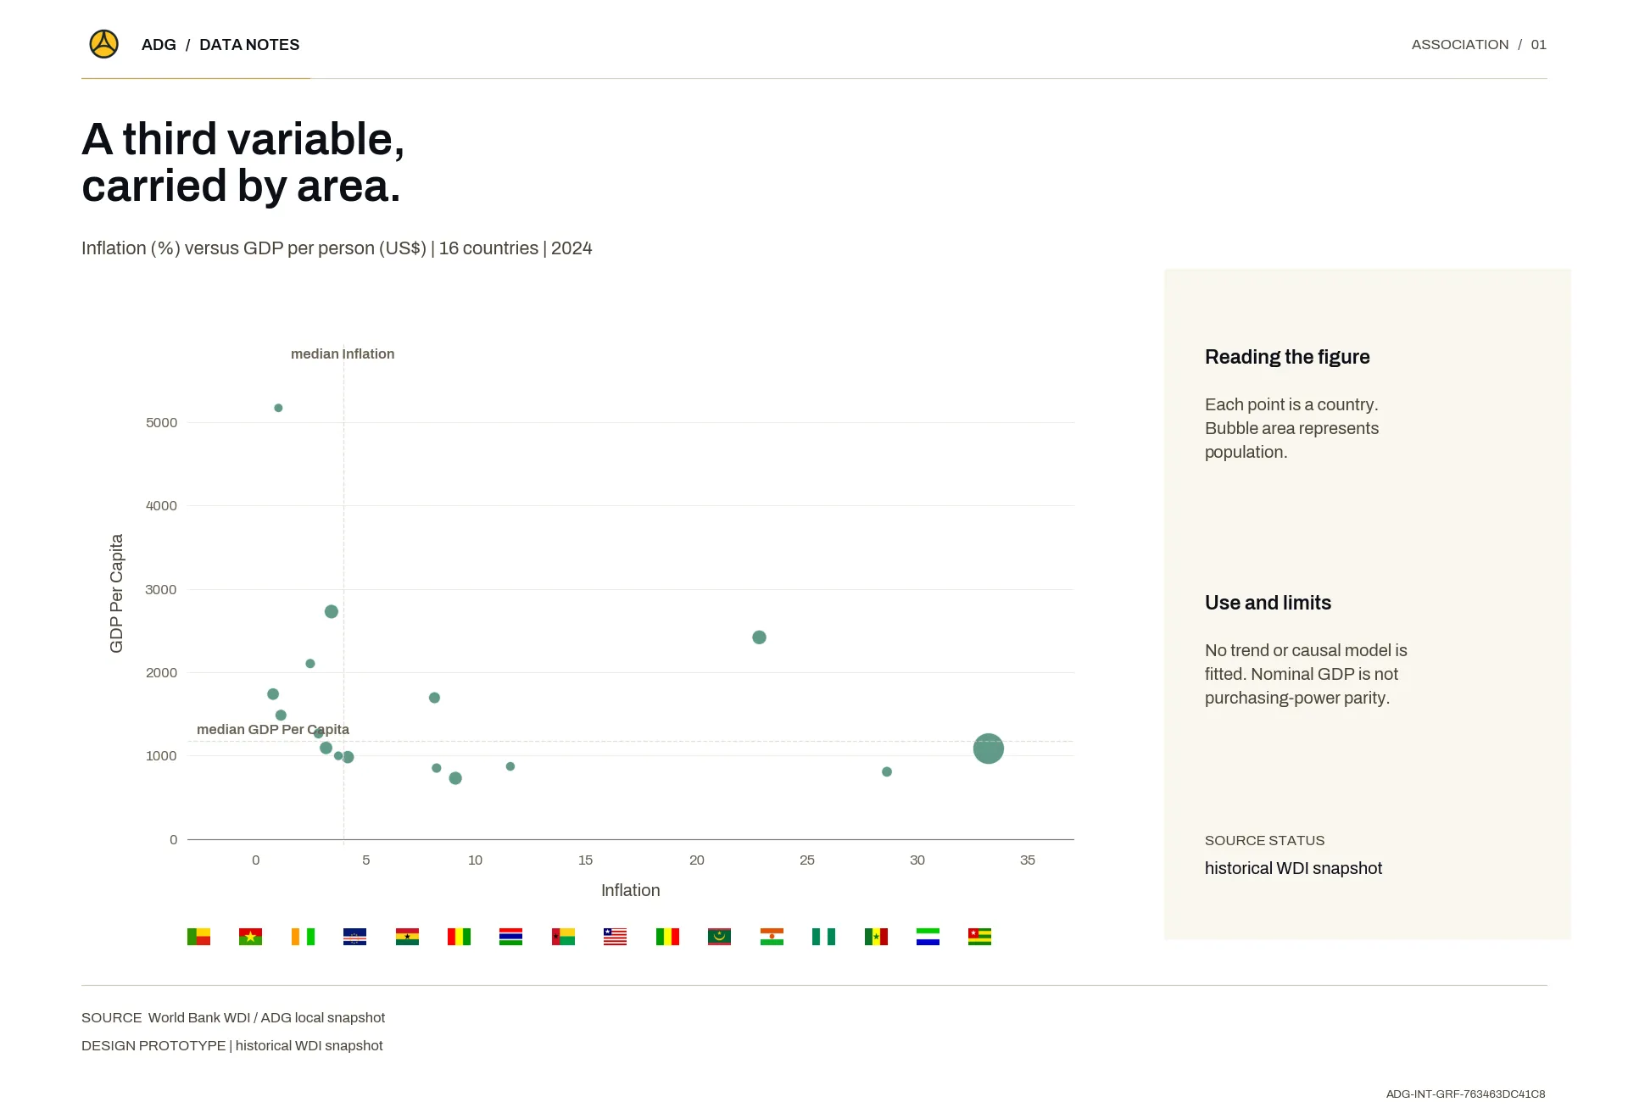
Task: Click the Sierra Leone flag icon
Action: [x=928, y=936]
